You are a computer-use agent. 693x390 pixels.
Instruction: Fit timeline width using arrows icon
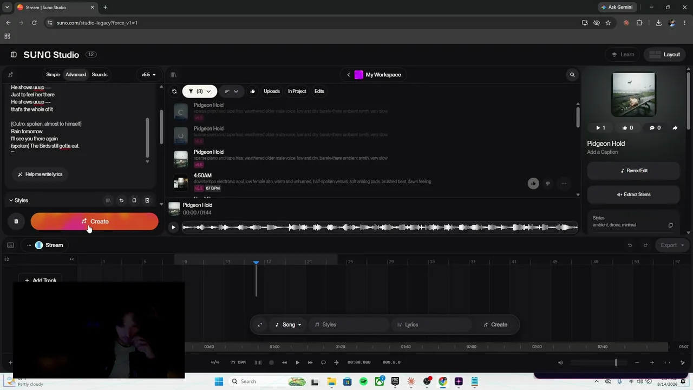point(667,362)
